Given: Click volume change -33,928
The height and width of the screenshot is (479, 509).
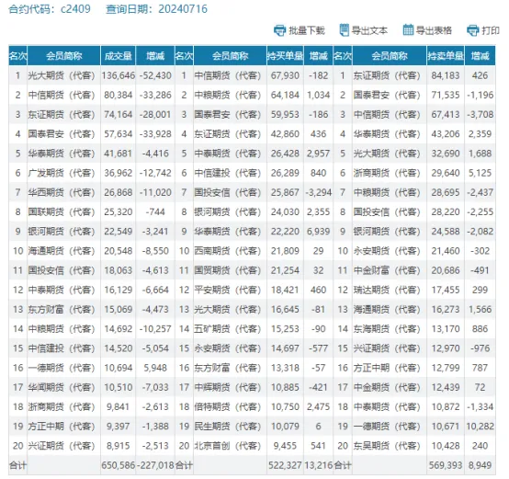Looking at the screenshot, I should click(155, 134).
